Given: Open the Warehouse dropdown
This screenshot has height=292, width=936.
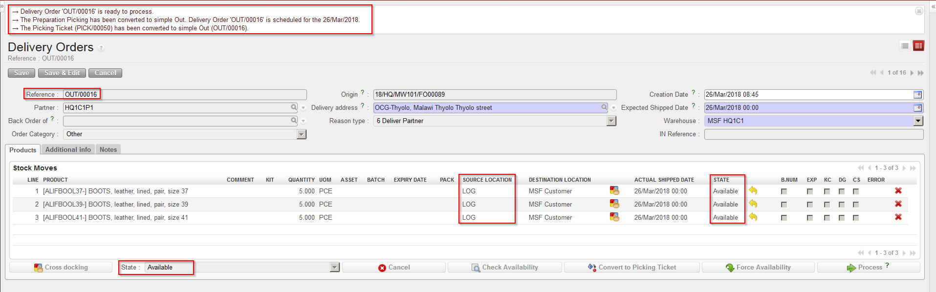Looking at the screenshot, I should 918,121.
